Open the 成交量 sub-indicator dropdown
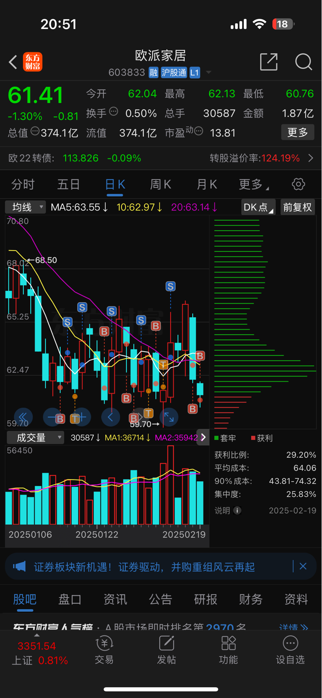Image resolution: width=322 pixels, height=698 pixels. [x=36, y=438]
